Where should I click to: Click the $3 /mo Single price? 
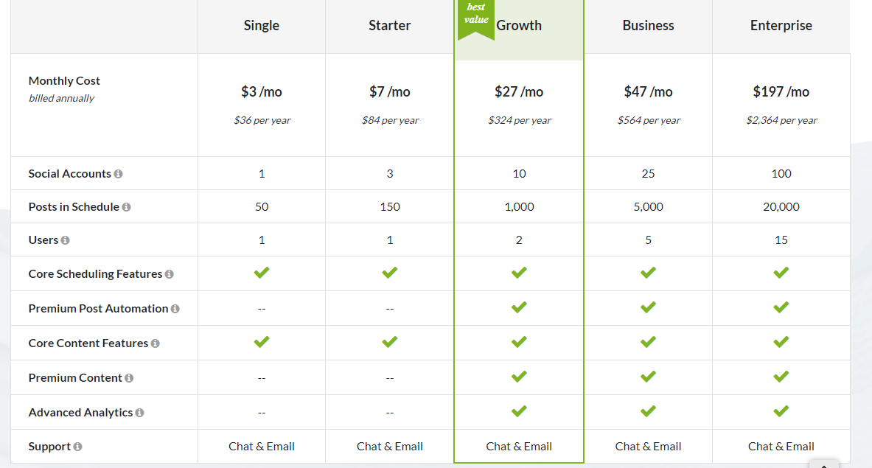[x=262, y=91]
